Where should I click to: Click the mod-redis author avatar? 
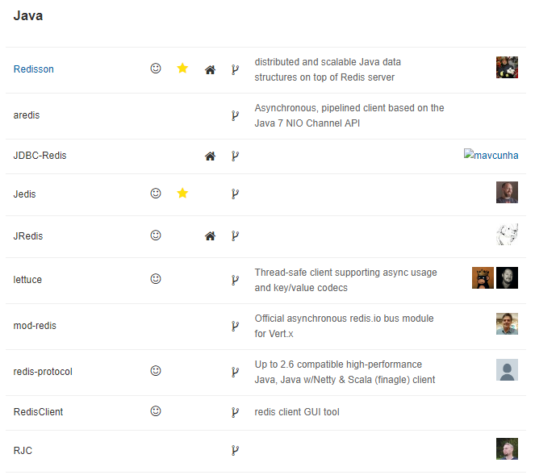(507, 323)
